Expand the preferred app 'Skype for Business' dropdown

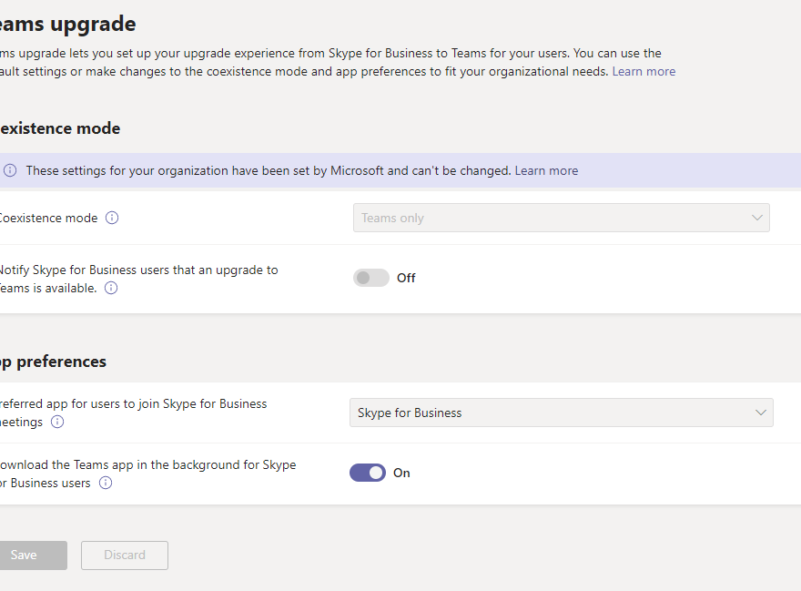pos(562,413)
